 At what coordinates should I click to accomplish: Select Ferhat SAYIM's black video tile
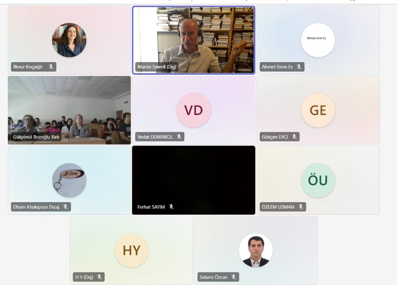[194, 180]
